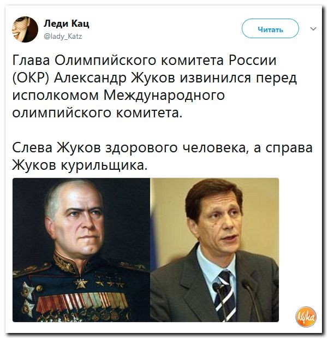Click the line 'Слева Жуков здорового человека'
The image size is (328, 339).
pos(130,147)
